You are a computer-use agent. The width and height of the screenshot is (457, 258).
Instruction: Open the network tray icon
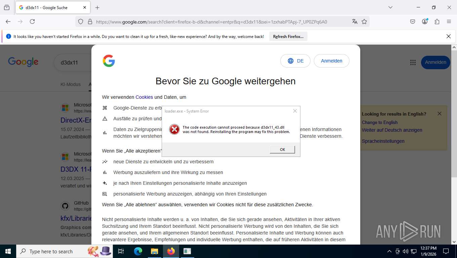tap(414, 251)
